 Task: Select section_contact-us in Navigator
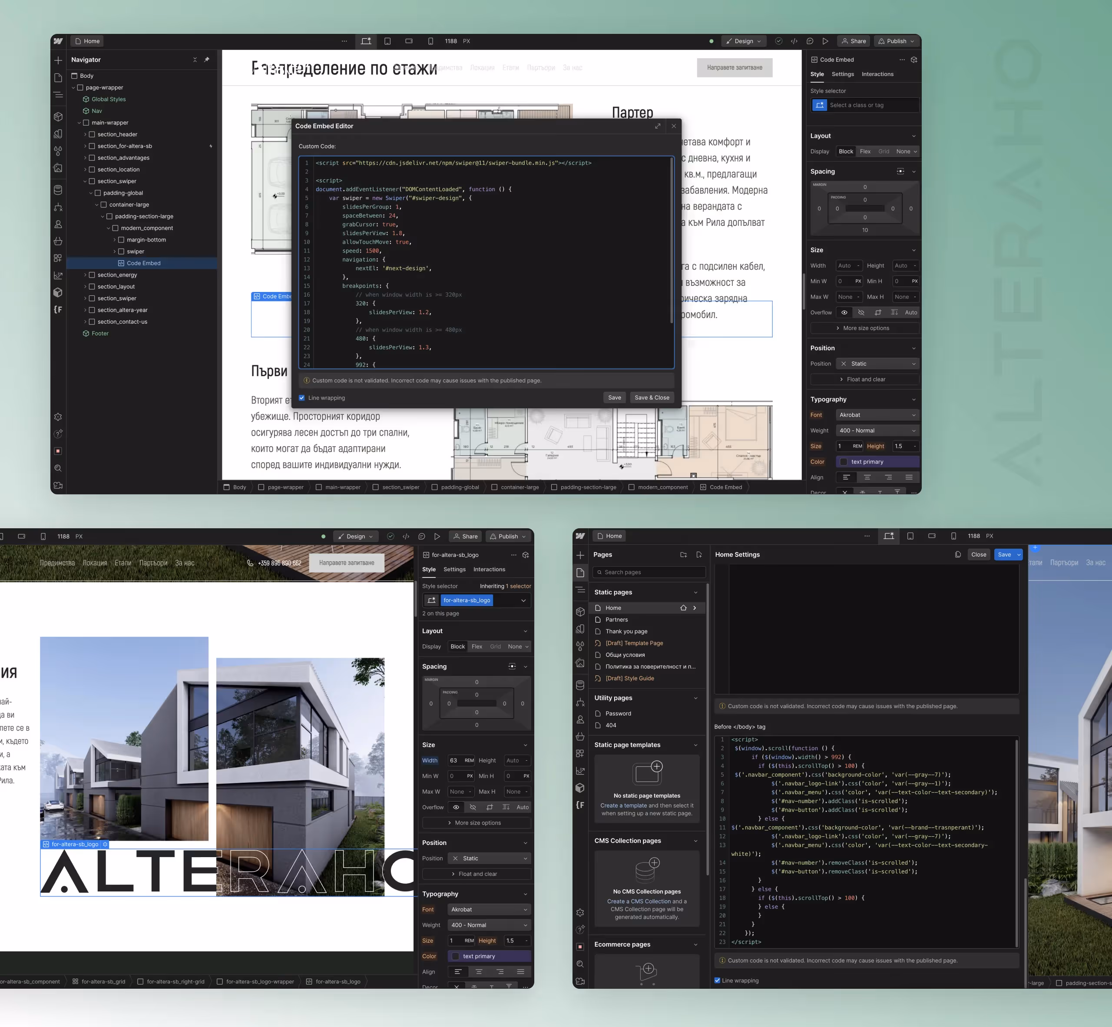tap(122, 322)
